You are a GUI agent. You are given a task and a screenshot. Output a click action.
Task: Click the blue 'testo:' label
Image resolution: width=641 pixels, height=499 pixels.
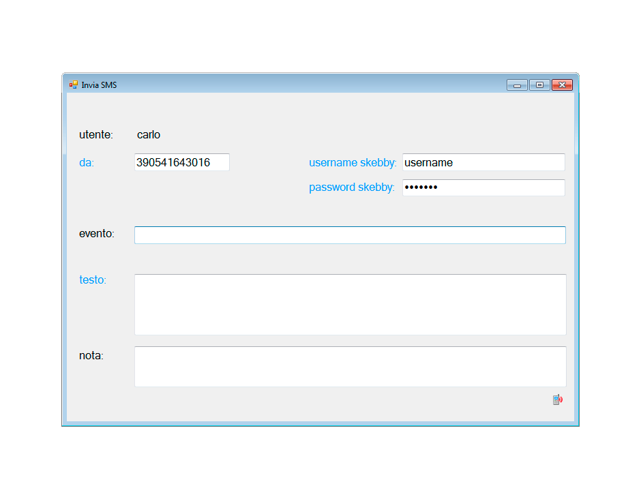tap(92, 279)
